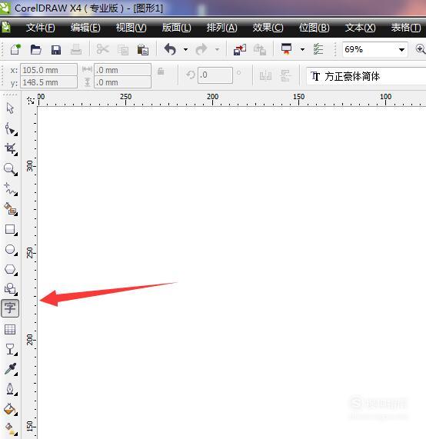Select the Polygon tool
This screenshot has height=439, width=426.
pyautogui.click(x=11, y=270)
